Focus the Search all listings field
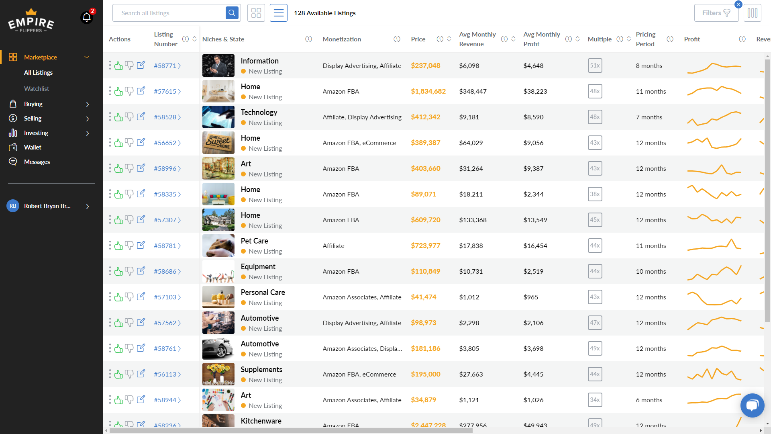This screenshot has height=434, width=771. click(x=169, y=13)
